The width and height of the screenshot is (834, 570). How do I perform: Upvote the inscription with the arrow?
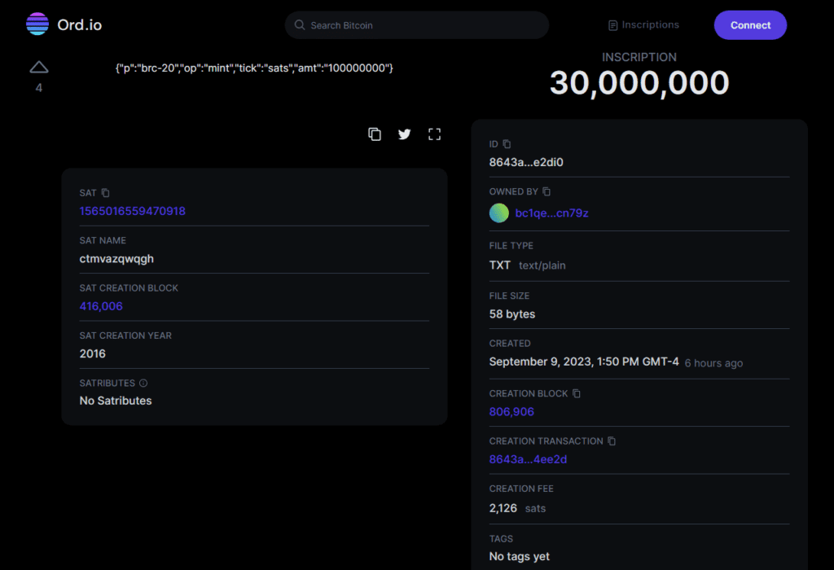(39, 67)
